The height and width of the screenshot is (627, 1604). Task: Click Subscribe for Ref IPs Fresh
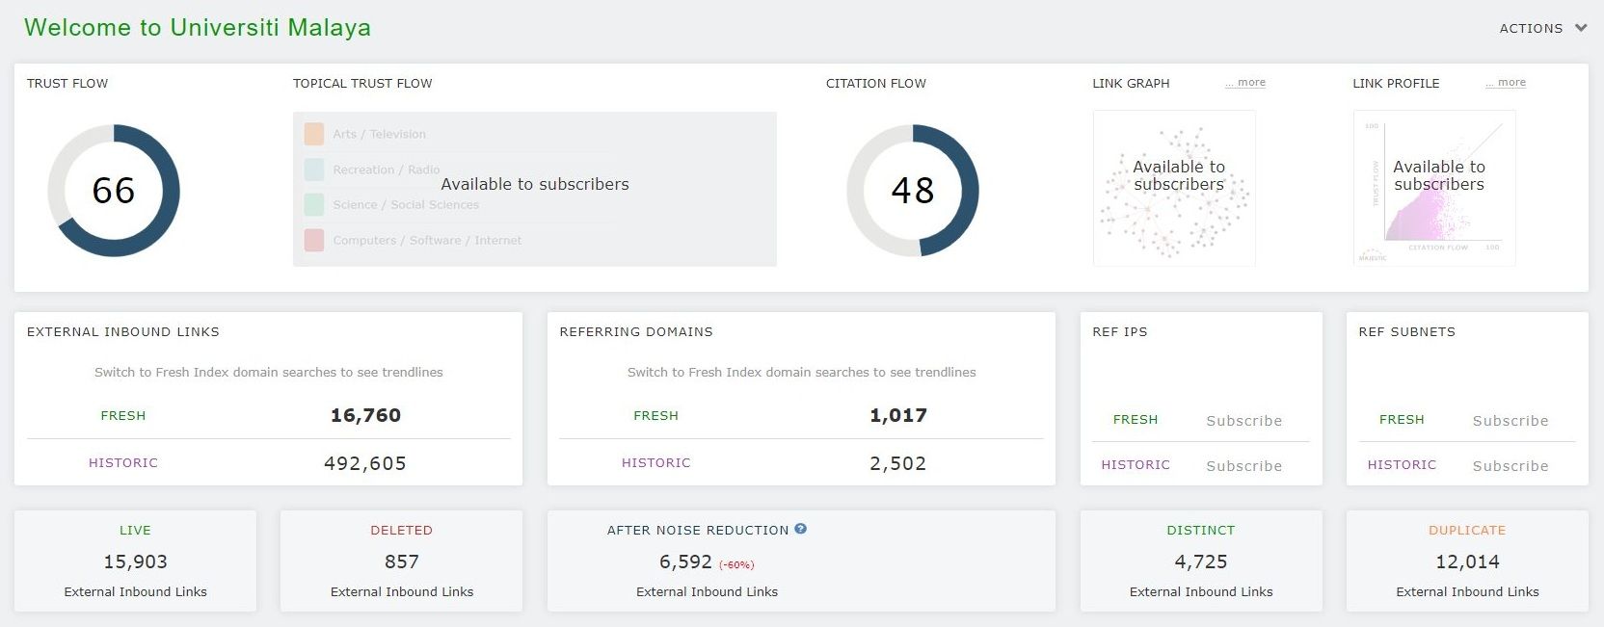click(1244, 421)
